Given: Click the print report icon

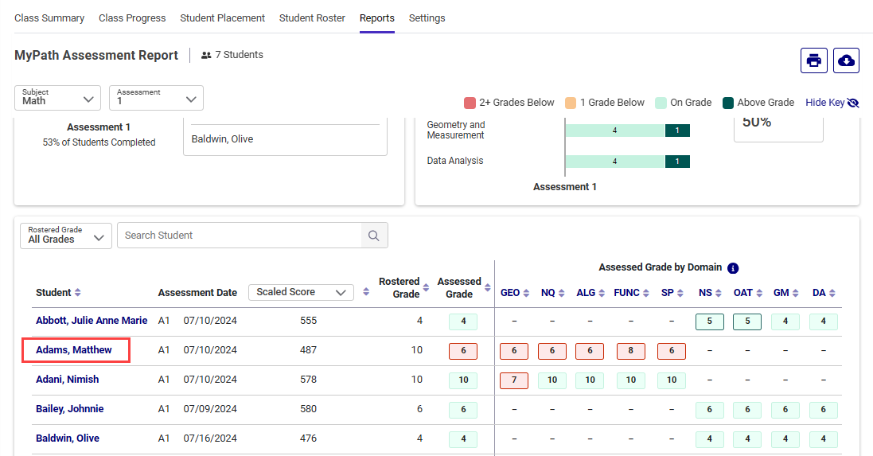Looking at the screenshot, I should tap(813, 60).
